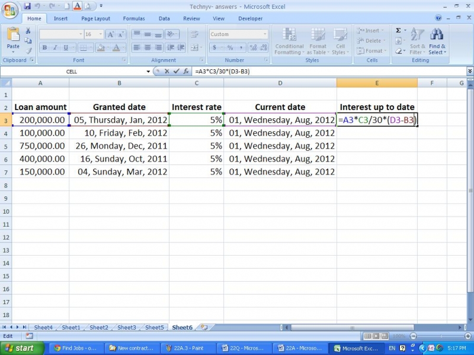The width and height of the screenshot is (474, 355).
Task: Open the Font dialog launcher
Action: click(x=124, y=60)
